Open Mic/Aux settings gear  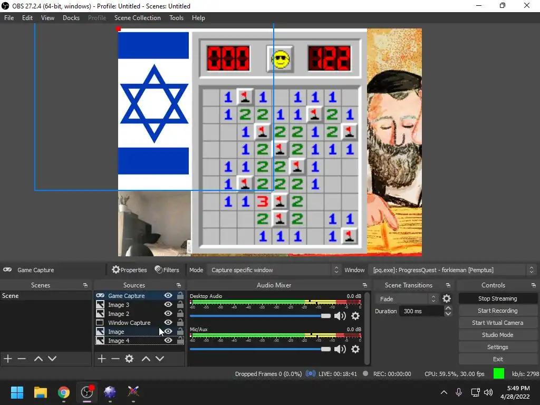point(355,349)
